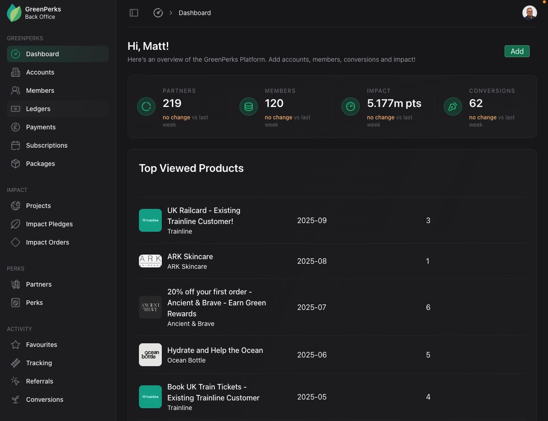
Task: Click the green Add button
Action: click(517, 51)
